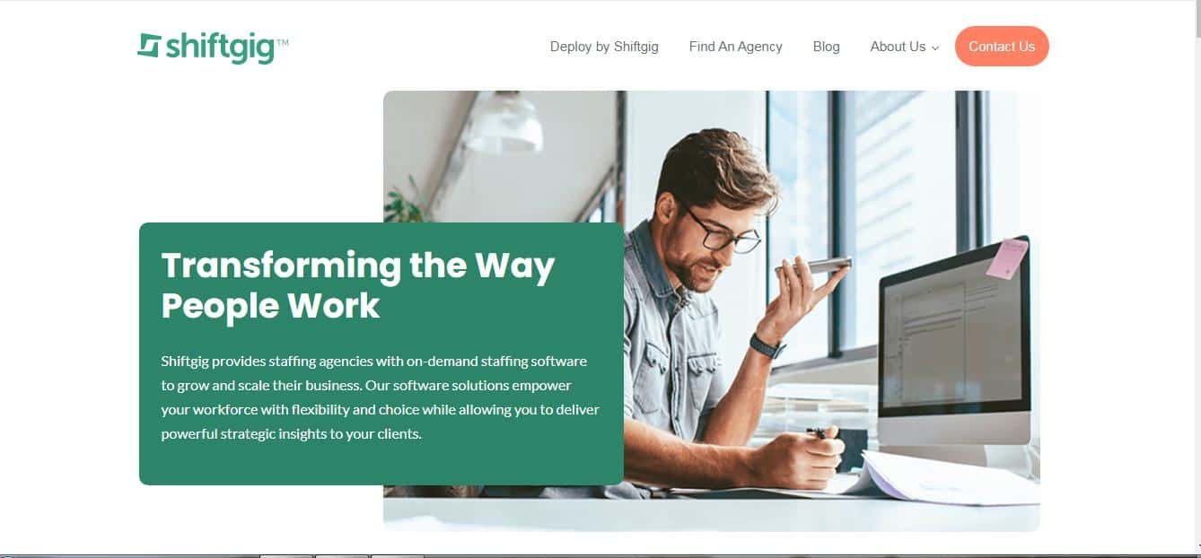Click the Shiftgig staffing software description paragraph

tap(380, 397)
